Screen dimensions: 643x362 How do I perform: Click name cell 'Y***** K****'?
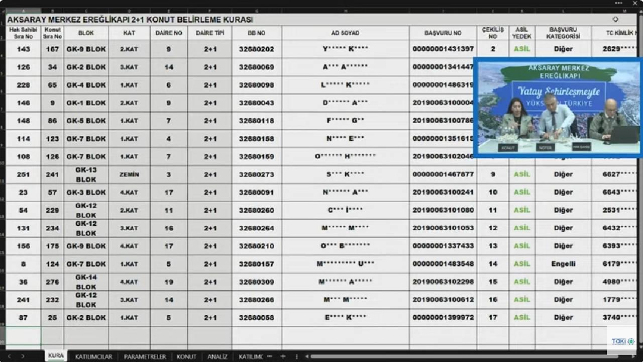click(346, 49)
